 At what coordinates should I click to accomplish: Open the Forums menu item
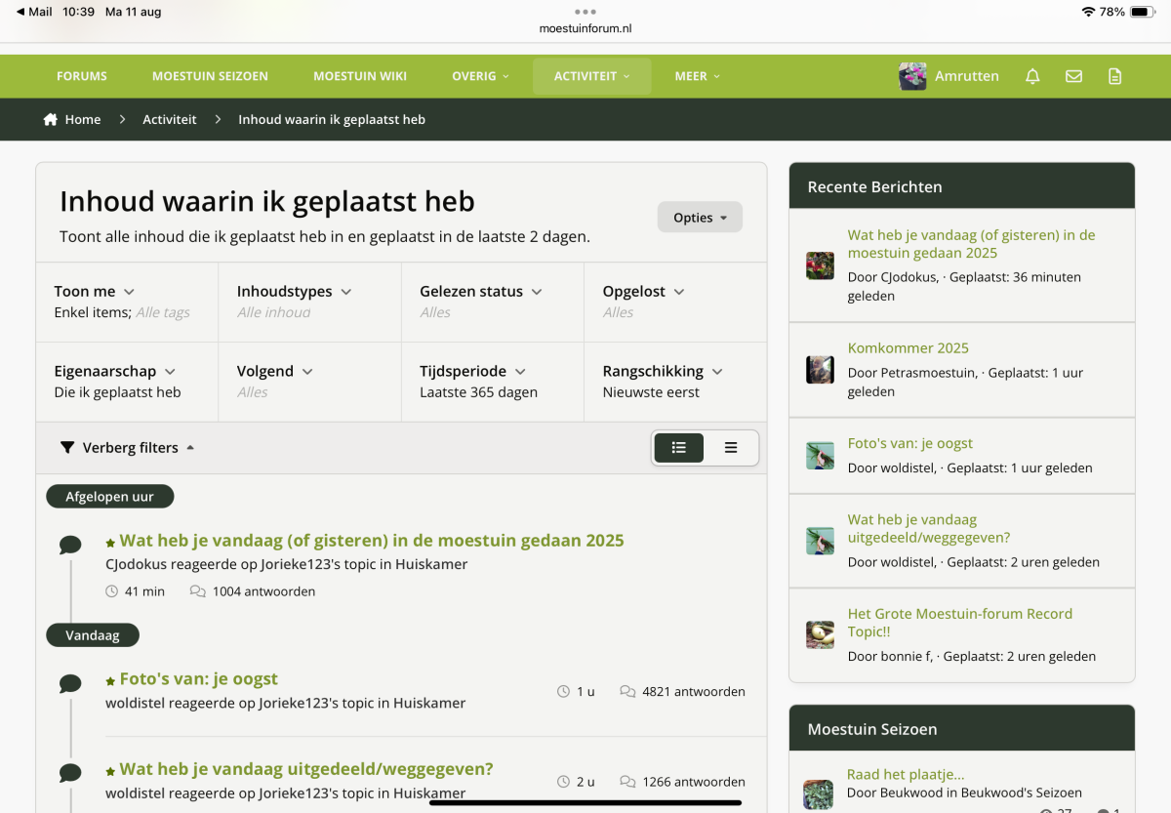click(x=82, y=76)
